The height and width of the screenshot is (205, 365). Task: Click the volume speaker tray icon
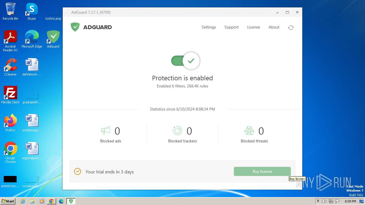pyautogui.click(x=324, y=201)
